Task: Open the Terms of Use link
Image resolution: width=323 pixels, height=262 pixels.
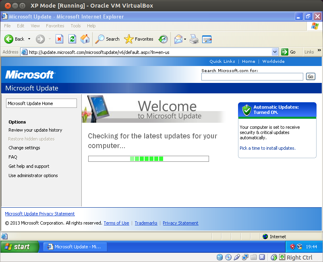Action: pyautogui.click(x=116, y=223)
